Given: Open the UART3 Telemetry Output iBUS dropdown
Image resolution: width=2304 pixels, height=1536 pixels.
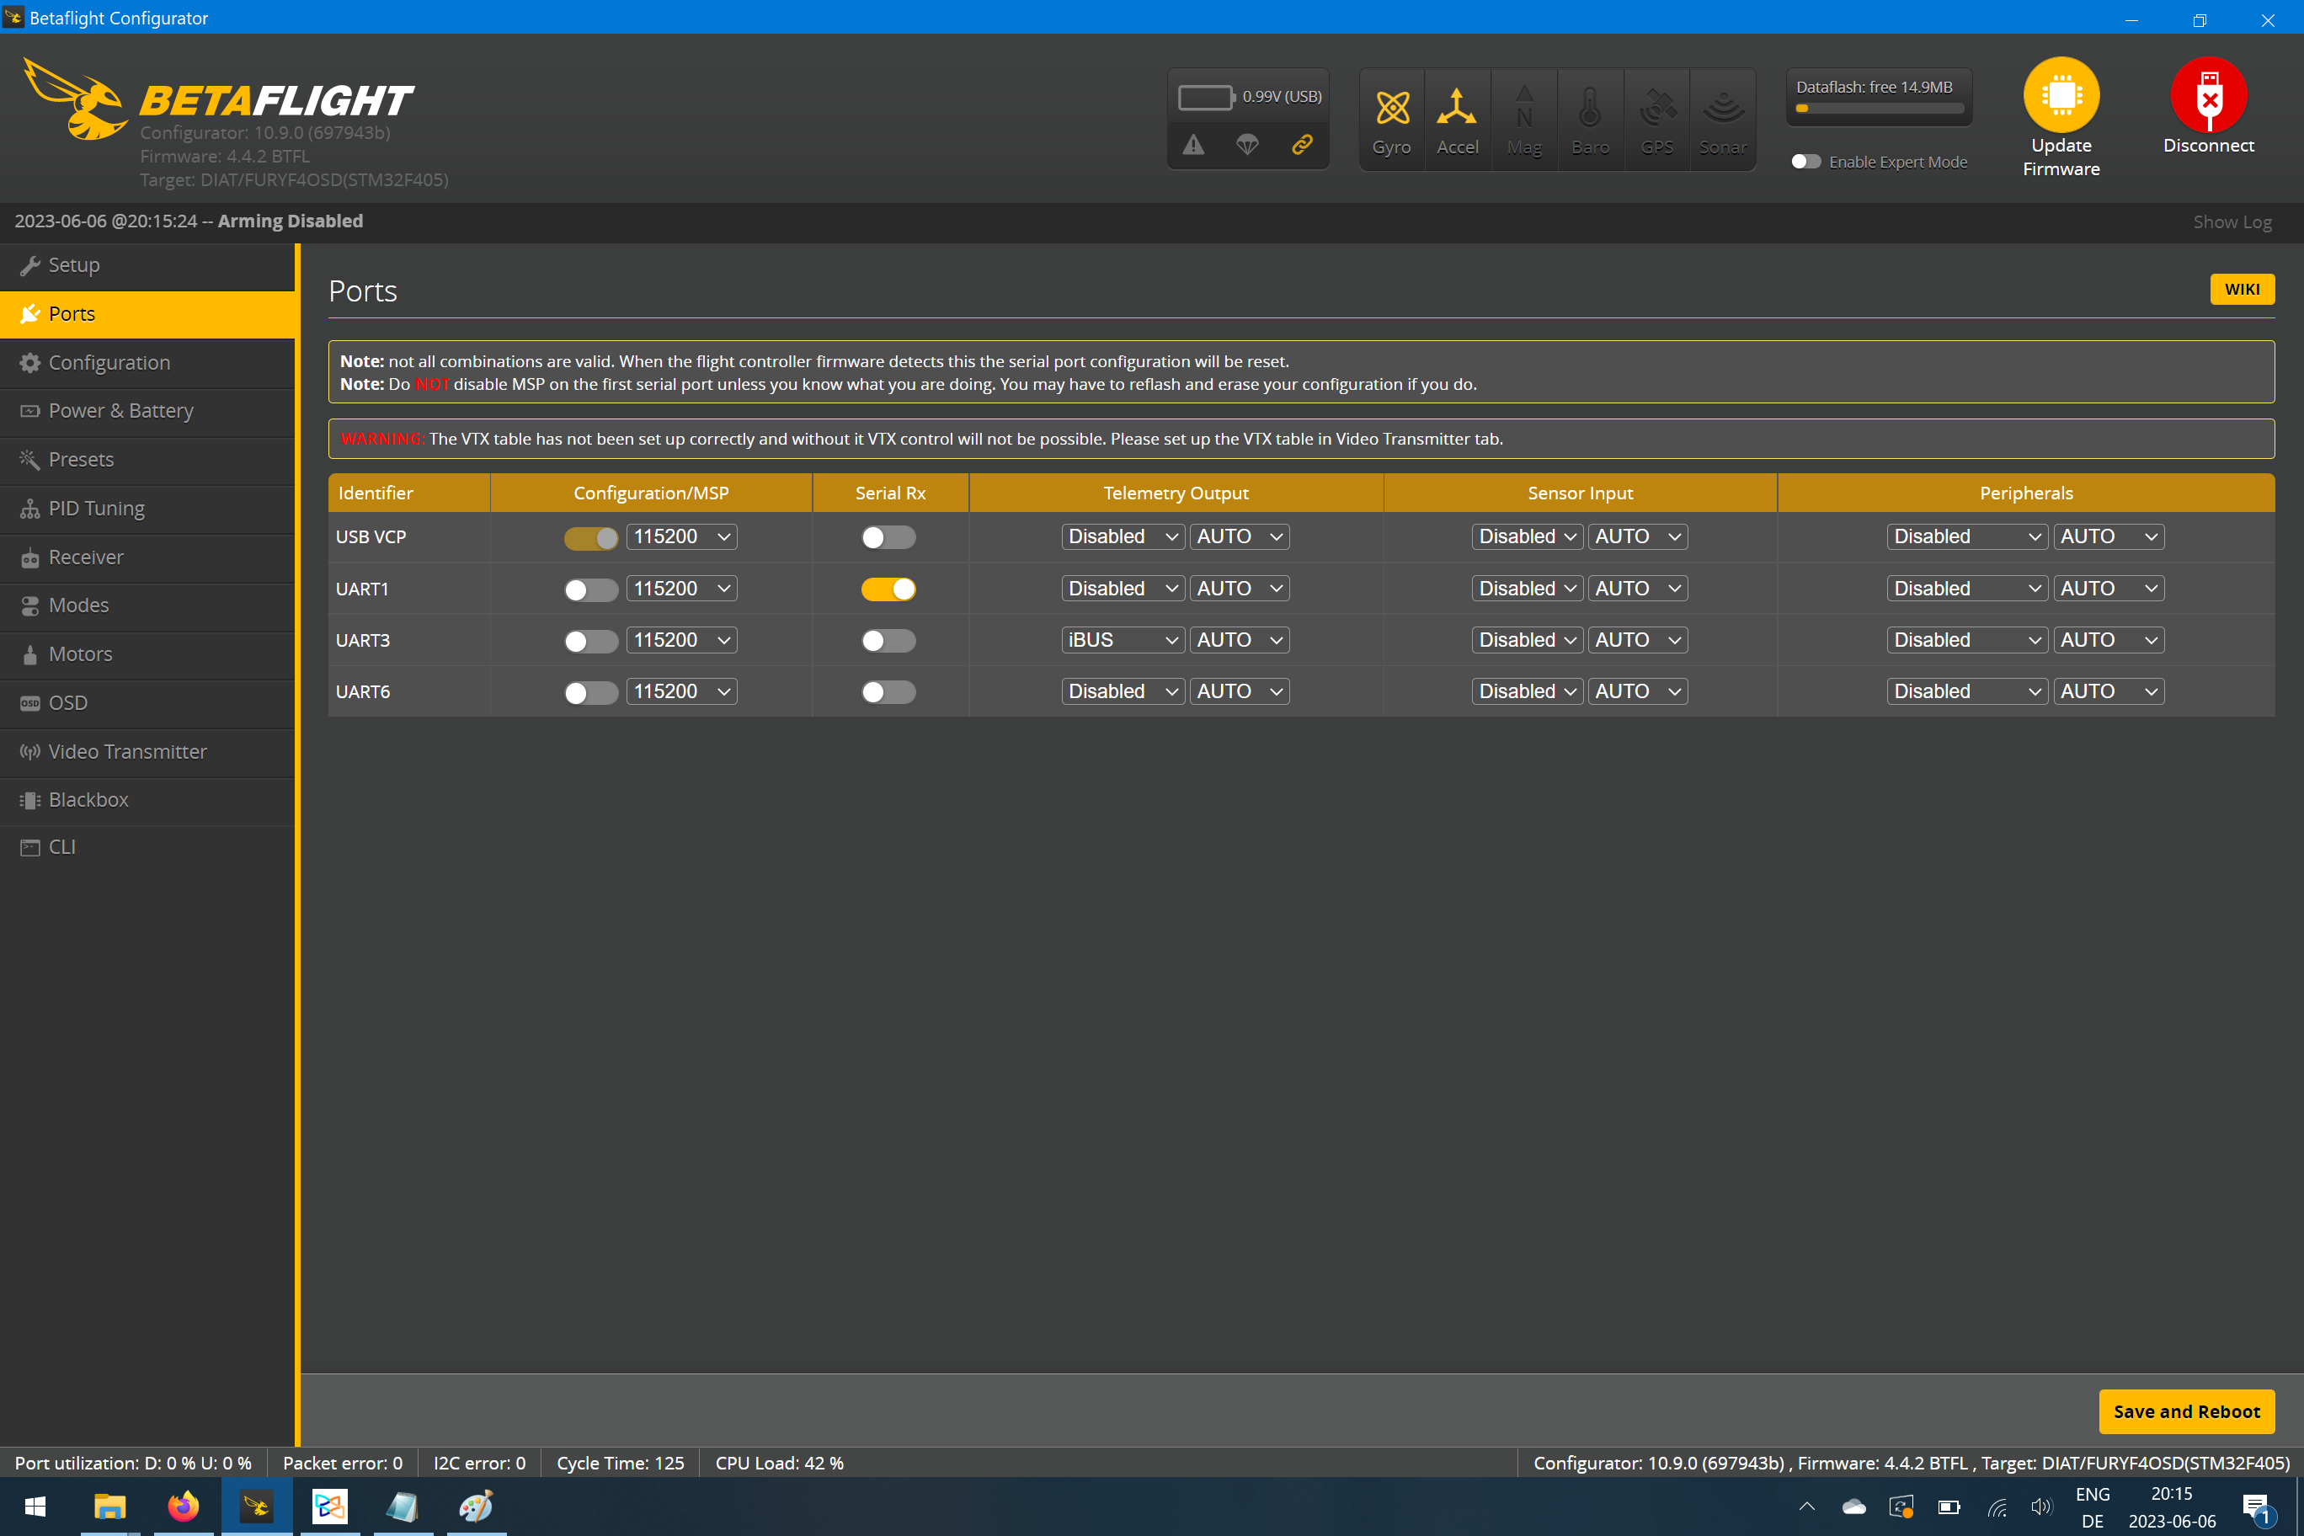Looking at the screenshot, I should (x=1122, y=638).
